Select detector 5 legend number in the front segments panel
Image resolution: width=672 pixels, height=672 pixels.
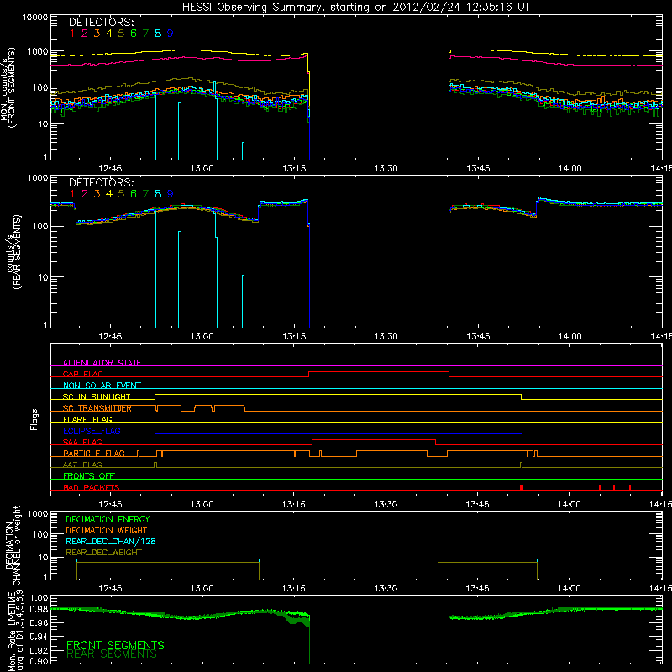click(x=121, y=34)
